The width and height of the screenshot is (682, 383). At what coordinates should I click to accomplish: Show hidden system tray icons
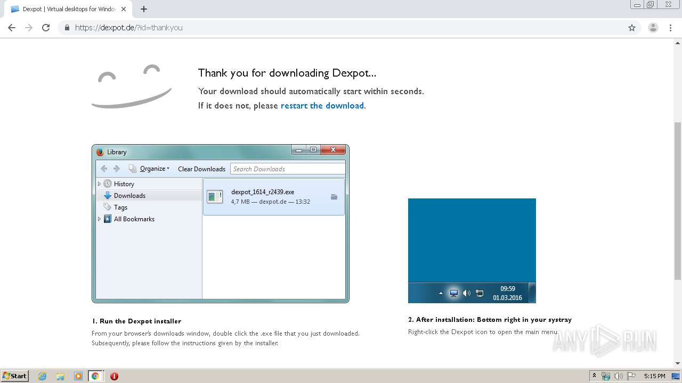595,376
